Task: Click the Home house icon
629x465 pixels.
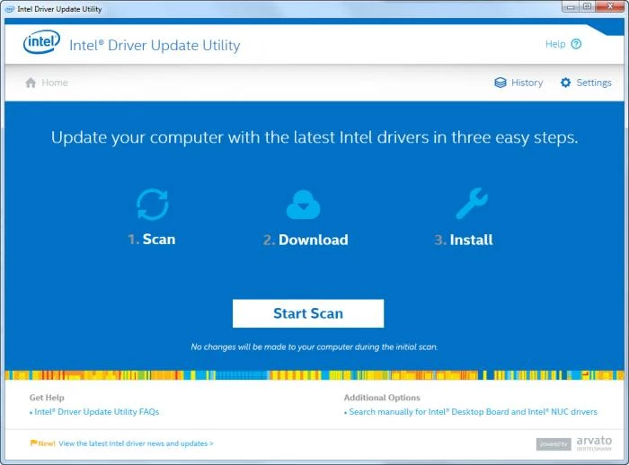Action: [31, 83]
